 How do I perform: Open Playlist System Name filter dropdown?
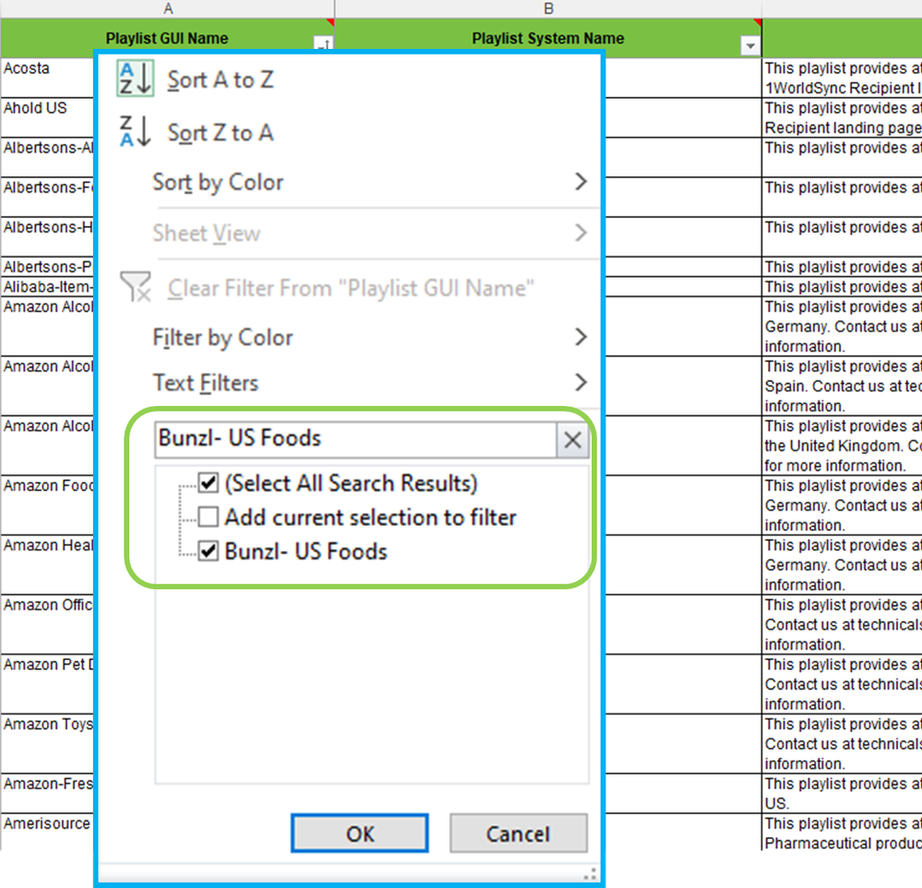(750, 46)
